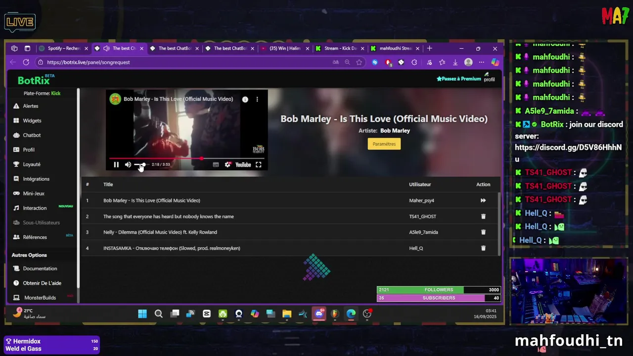
Task: Open browser downloads icon
Action: (455, 62)
